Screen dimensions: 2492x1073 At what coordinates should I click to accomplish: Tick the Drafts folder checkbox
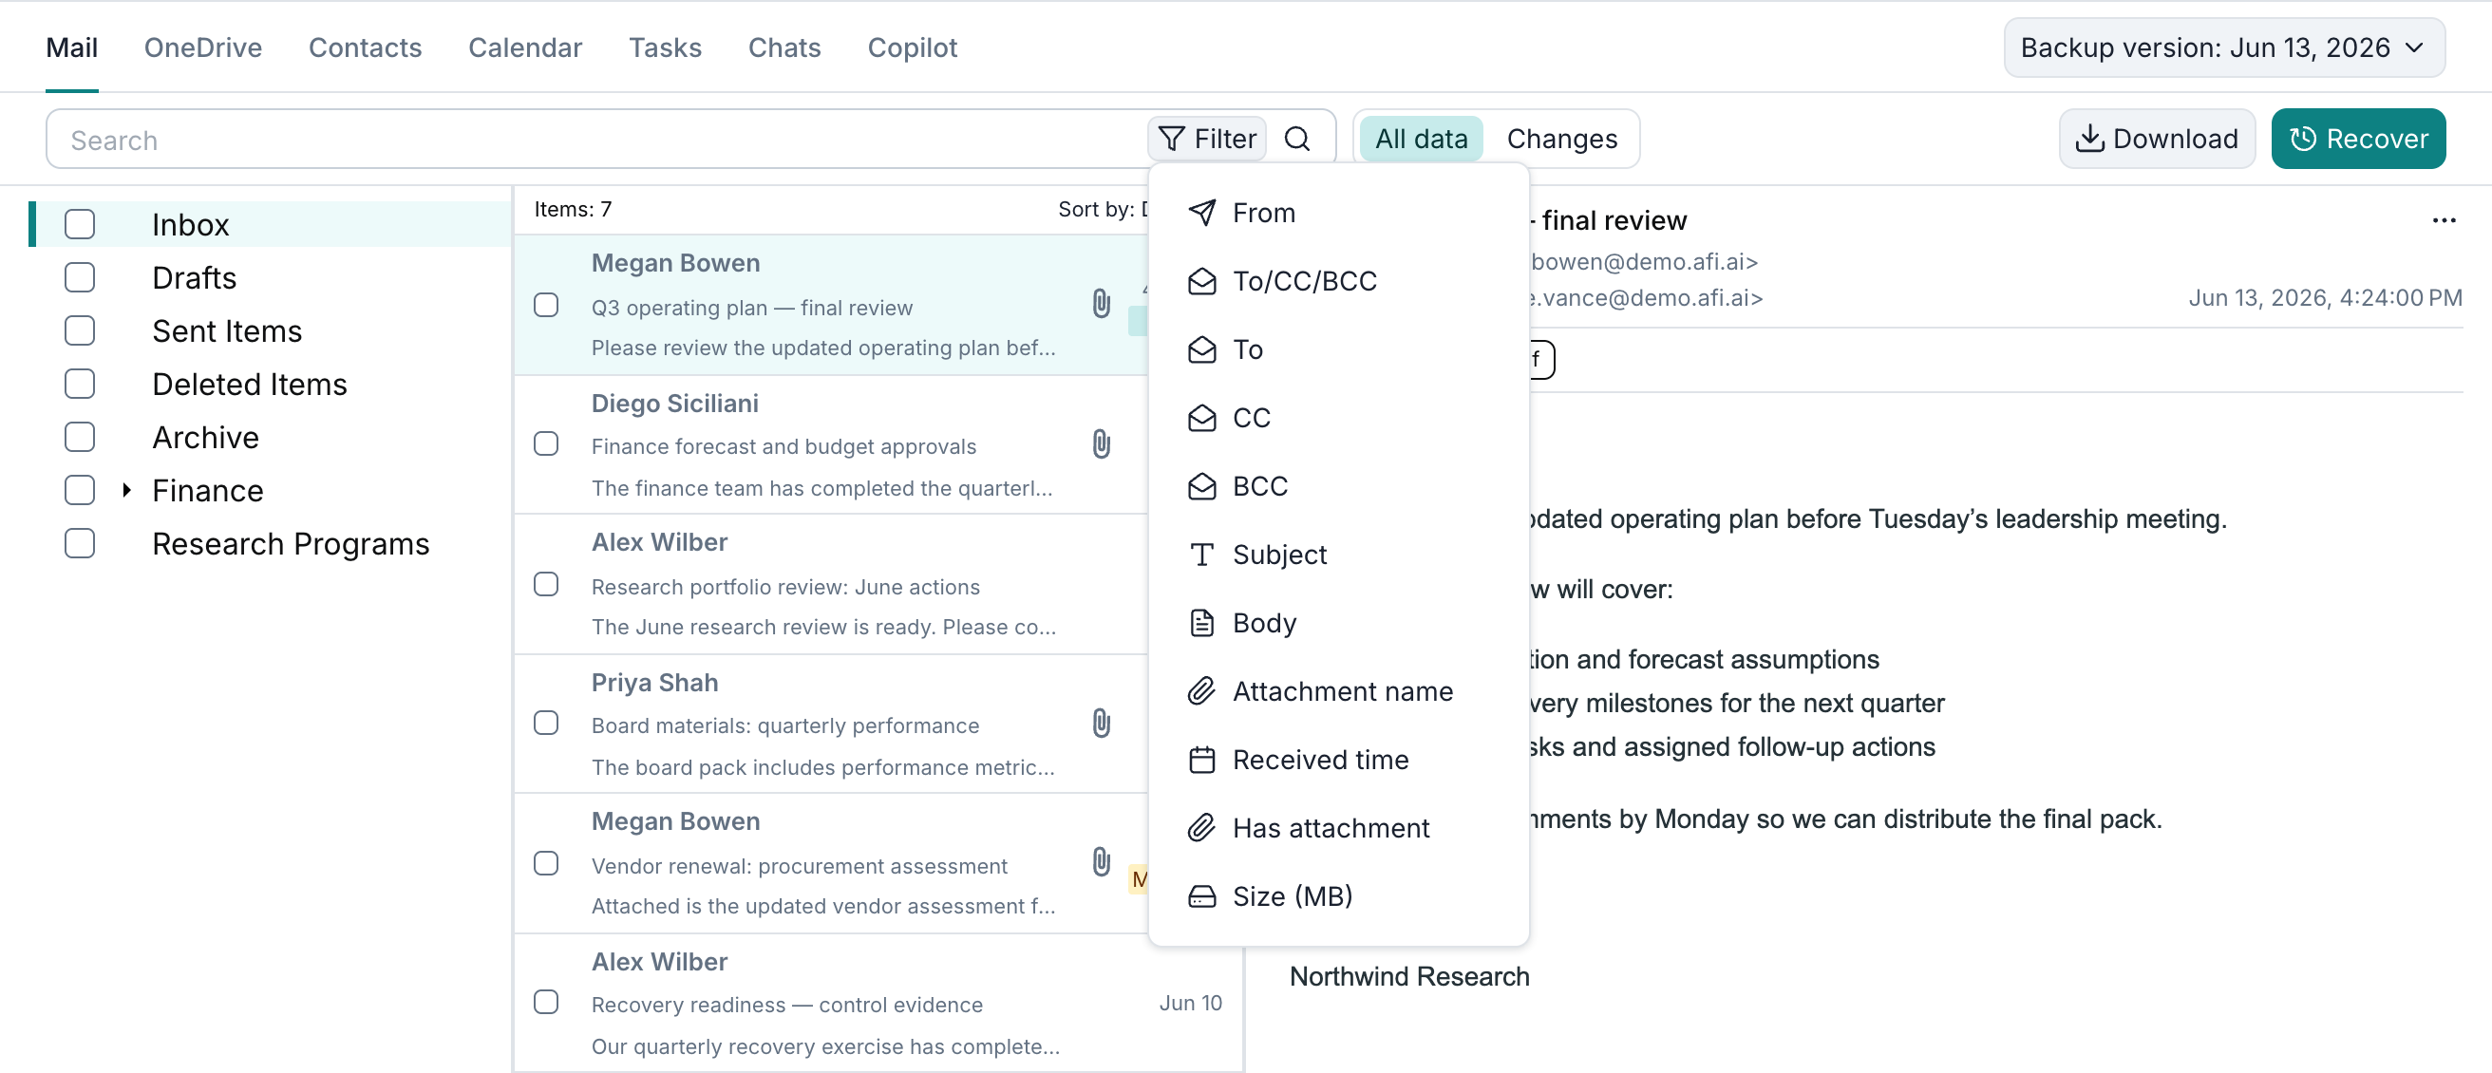click(x=80, y=277)
